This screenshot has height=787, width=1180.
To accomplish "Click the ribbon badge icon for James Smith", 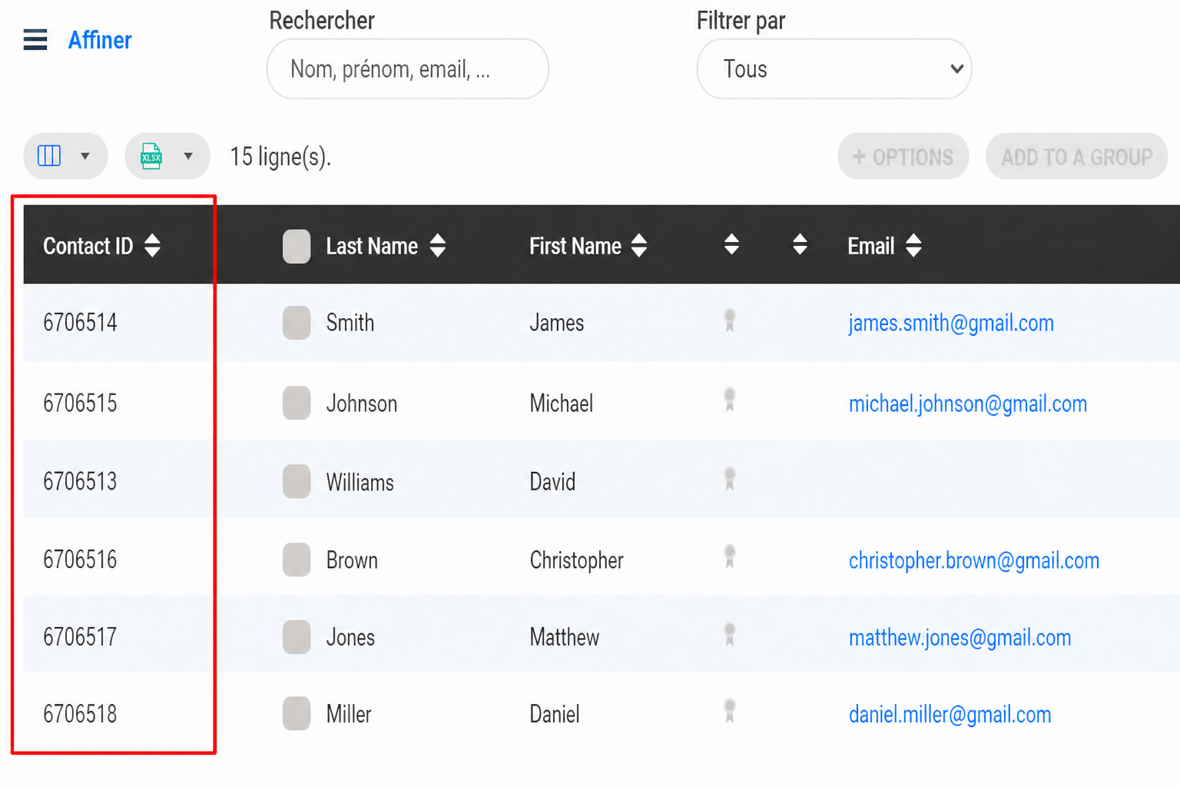I will coord(730,320).
